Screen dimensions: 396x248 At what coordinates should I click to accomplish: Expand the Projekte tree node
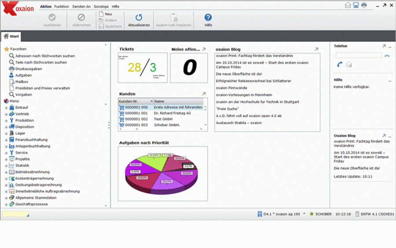click(x=6, y=159)
